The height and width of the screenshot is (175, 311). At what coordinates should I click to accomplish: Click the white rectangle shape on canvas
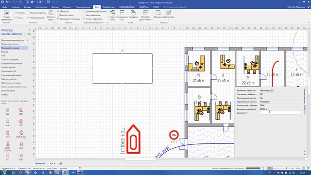click(x=122, y=68)
